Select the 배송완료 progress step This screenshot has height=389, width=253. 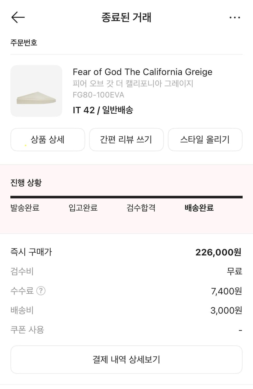199,208
